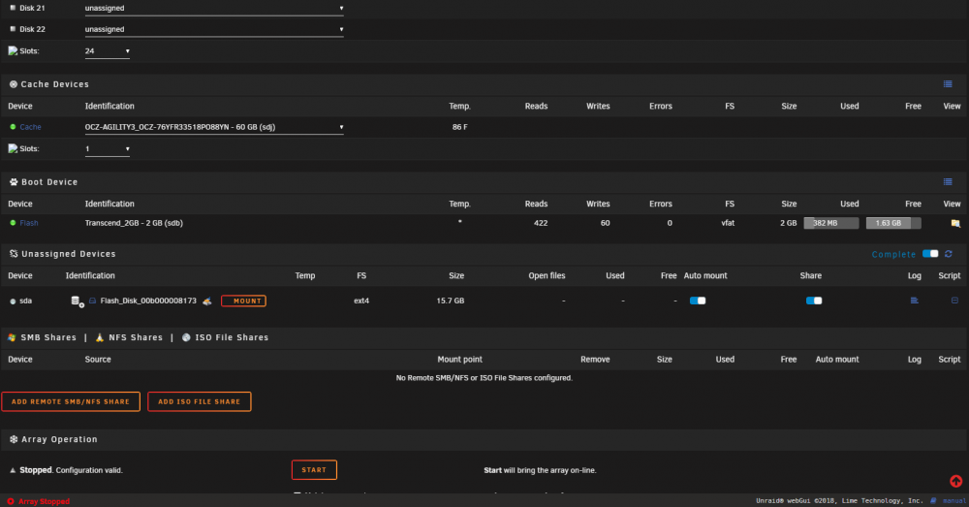
Task: Click the Boot Device paw header icon
Action: (x=14, y=182)
